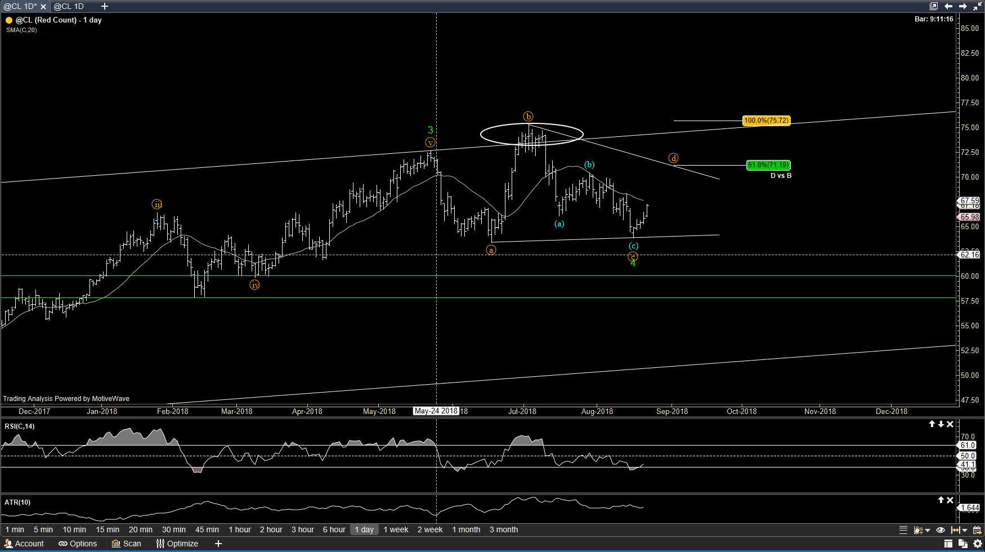Select the 30 min bar size
985x552 pixels.
coord(174,529)
